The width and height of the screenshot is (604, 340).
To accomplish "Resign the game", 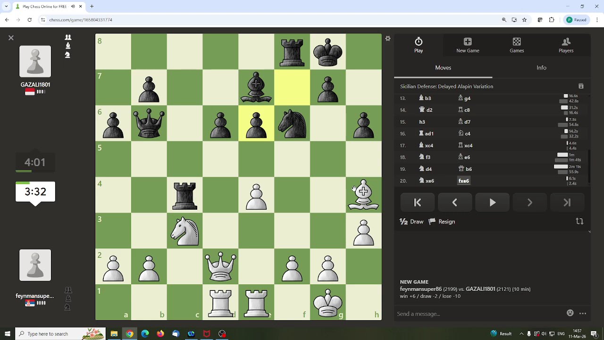I will [x=442, y=221].
